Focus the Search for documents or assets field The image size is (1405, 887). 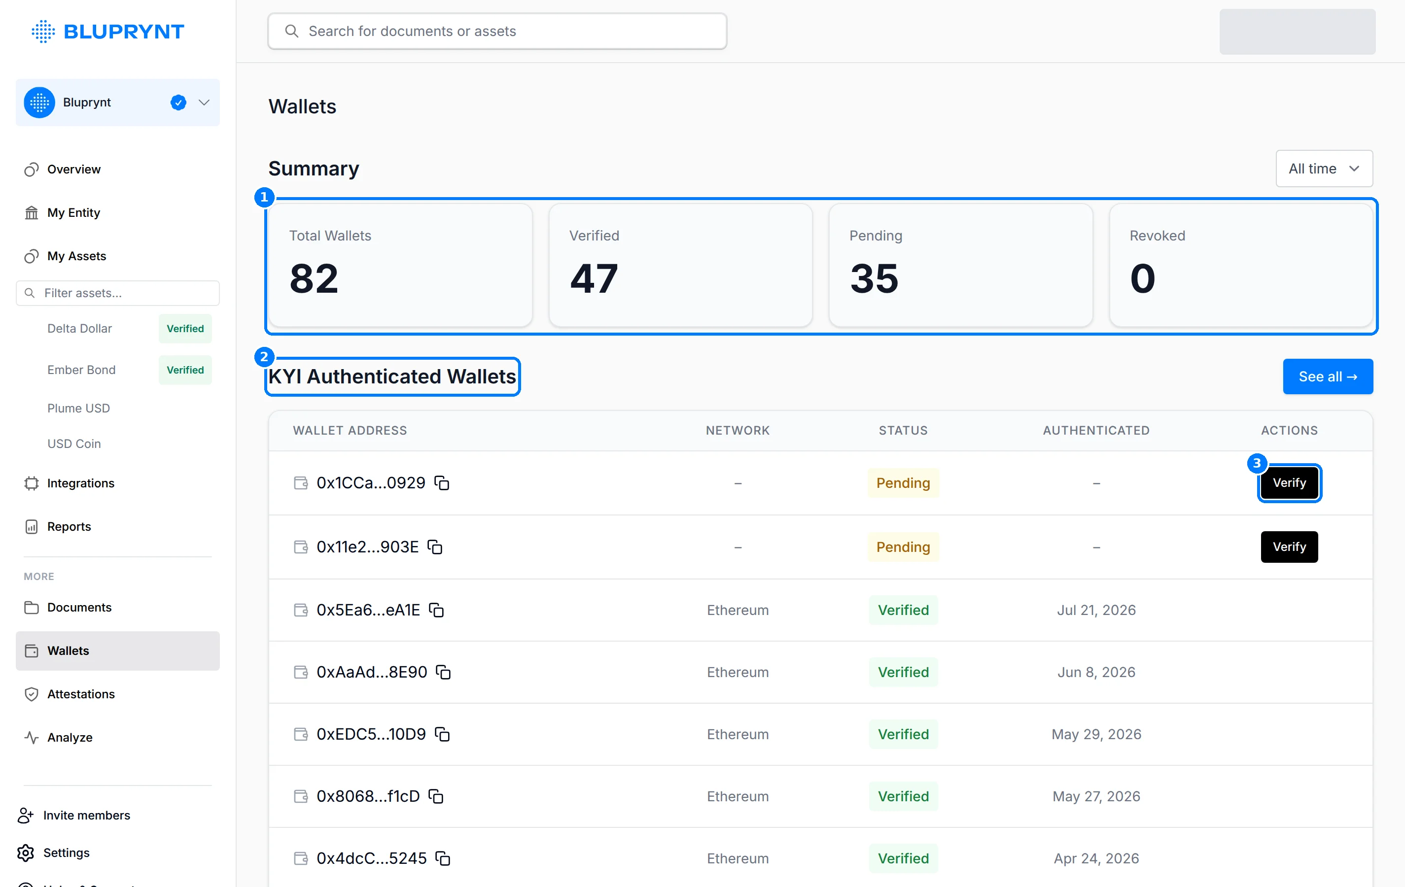click(x=497, y=31)
